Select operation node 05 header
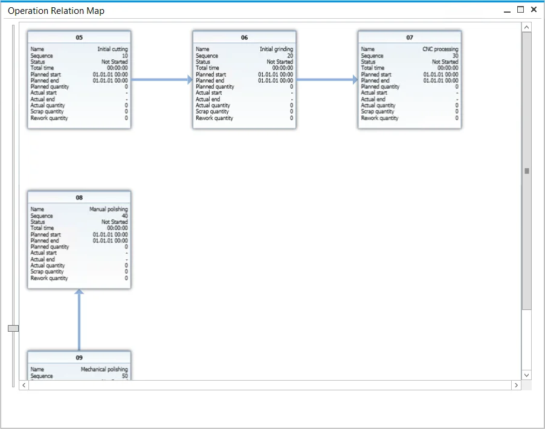Viewport: 545px width, 429px height. pos(79,37)
